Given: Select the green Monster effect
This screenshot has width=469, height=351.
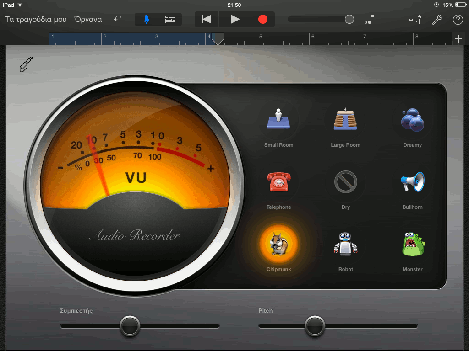Looking at the screenshot, I should (413, 244).
